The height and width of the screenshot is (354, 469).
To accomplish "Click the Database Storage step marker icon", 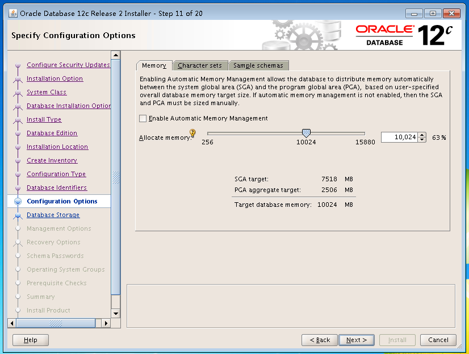I will point(18,215).
